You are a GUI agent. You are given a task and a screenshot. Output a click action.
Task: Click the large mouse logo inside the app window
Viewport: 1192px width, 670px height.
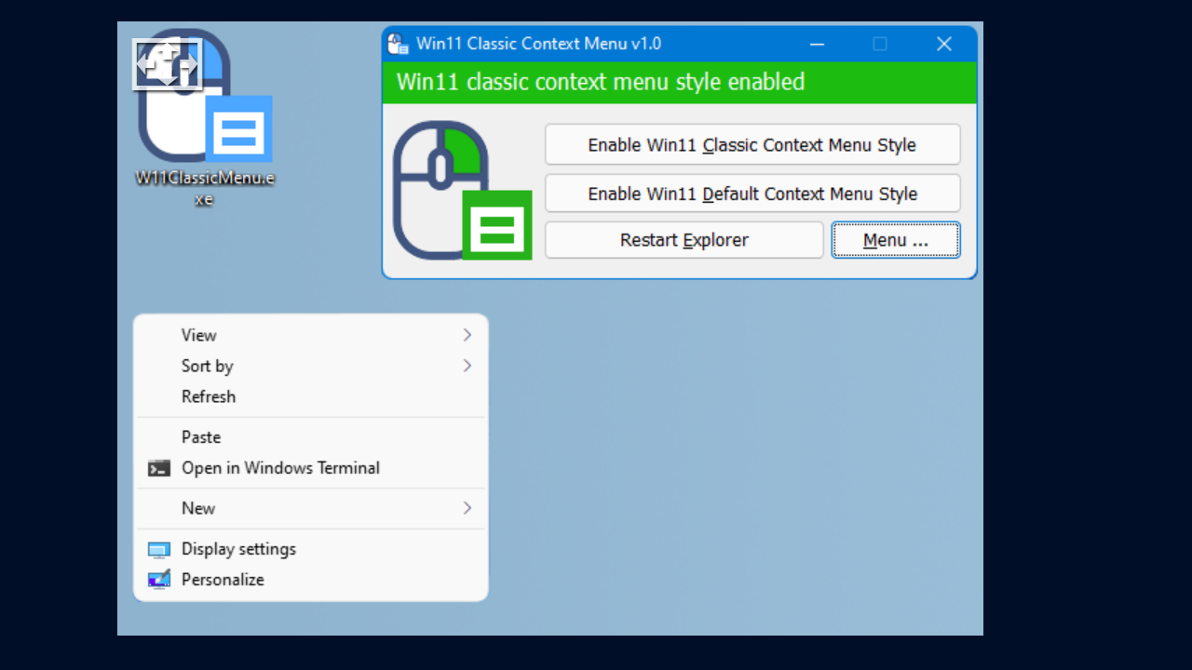click(447, 181)
